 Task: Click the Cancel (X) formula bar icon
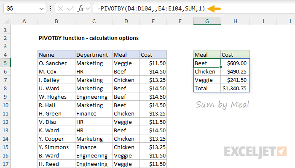tap(60, 9)
